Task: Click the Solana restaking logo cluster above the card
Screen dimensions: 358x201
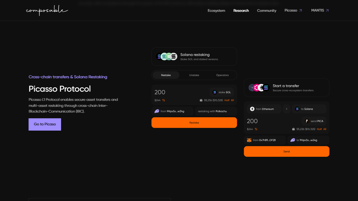Action: coord(166,56)
